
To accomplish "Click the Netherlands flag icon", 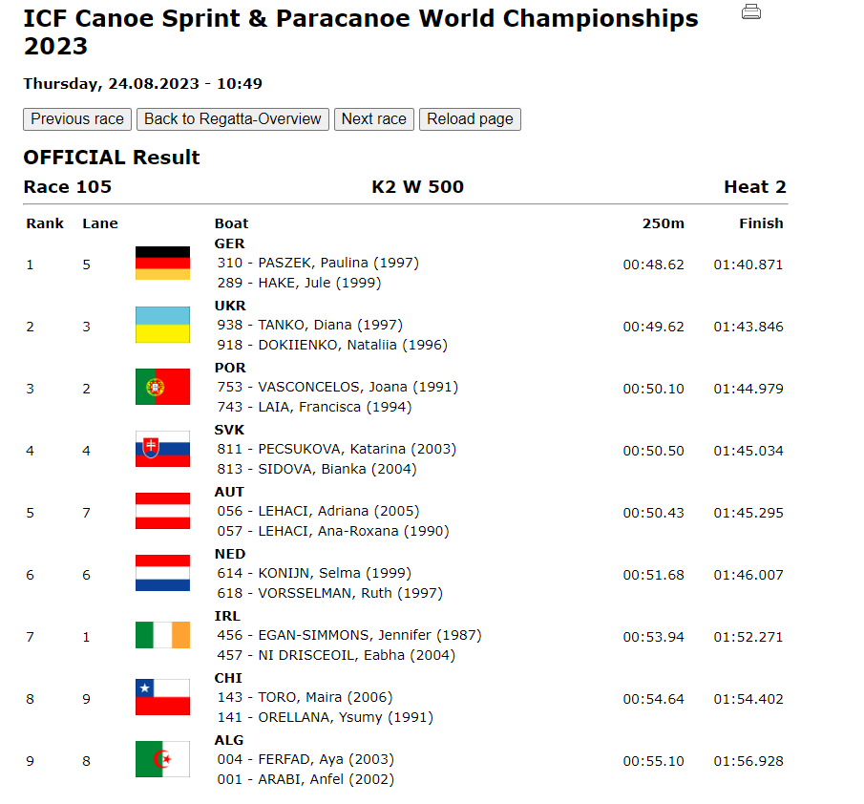I will [162, 573].
